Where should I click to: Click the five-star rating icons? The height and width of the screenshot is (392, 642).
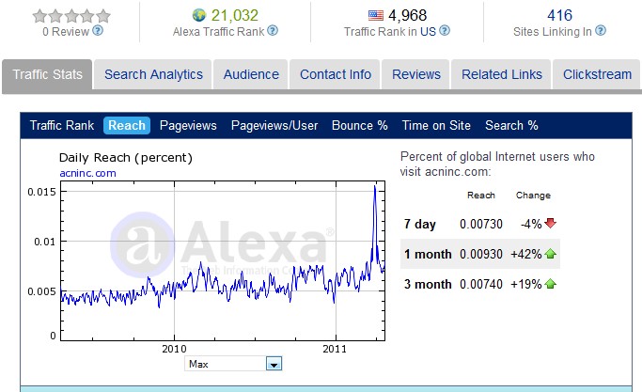tap(71, 16)
